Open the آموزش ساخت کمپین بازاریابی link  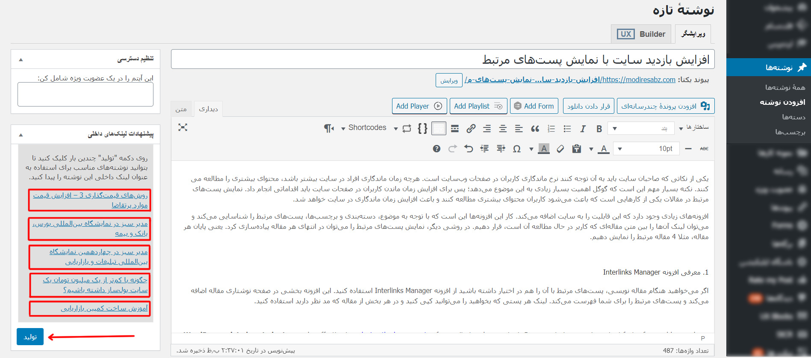click(x=104, y=308)
